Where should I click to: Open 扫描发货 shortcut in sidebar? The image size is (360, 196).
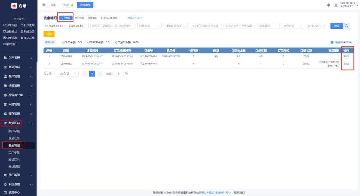pos(28,32)
